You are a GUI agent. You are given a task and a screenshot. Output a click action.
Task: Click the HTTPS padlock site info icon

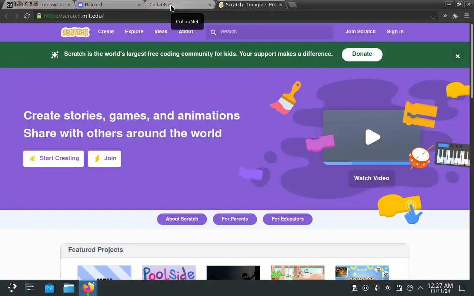click(39, 16)
